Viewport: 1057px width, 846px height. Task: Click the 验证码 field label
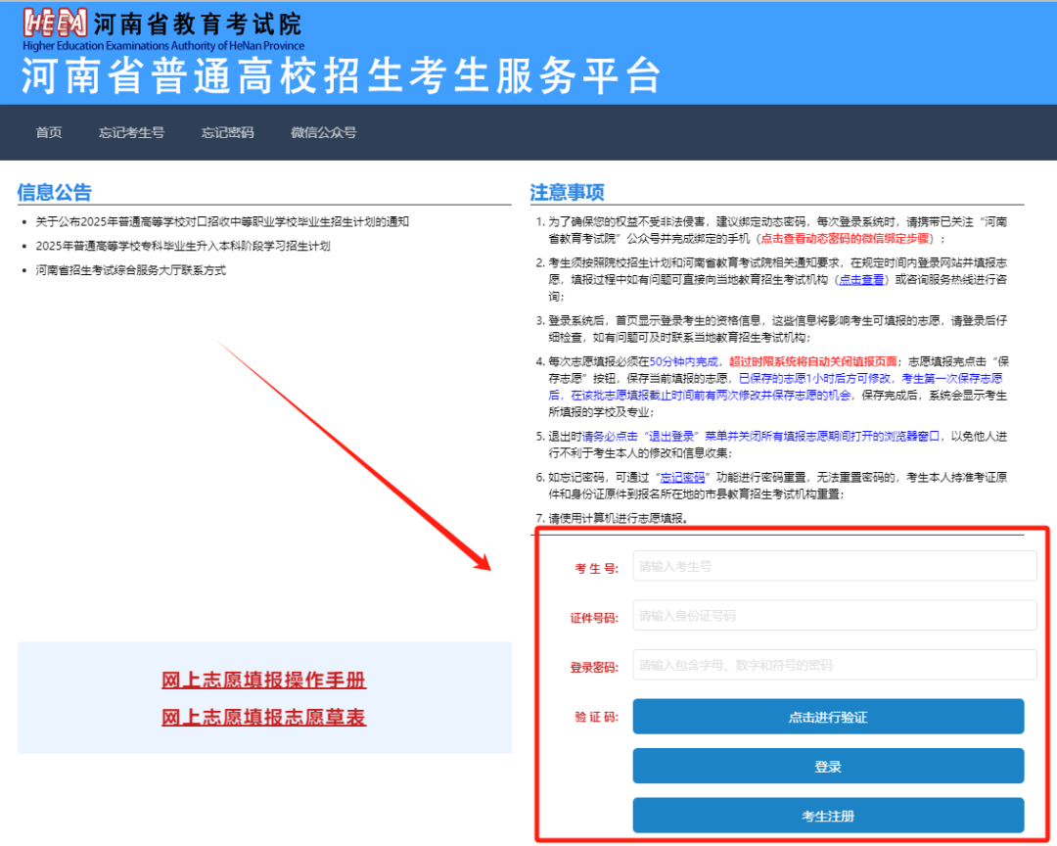(596, 717)
